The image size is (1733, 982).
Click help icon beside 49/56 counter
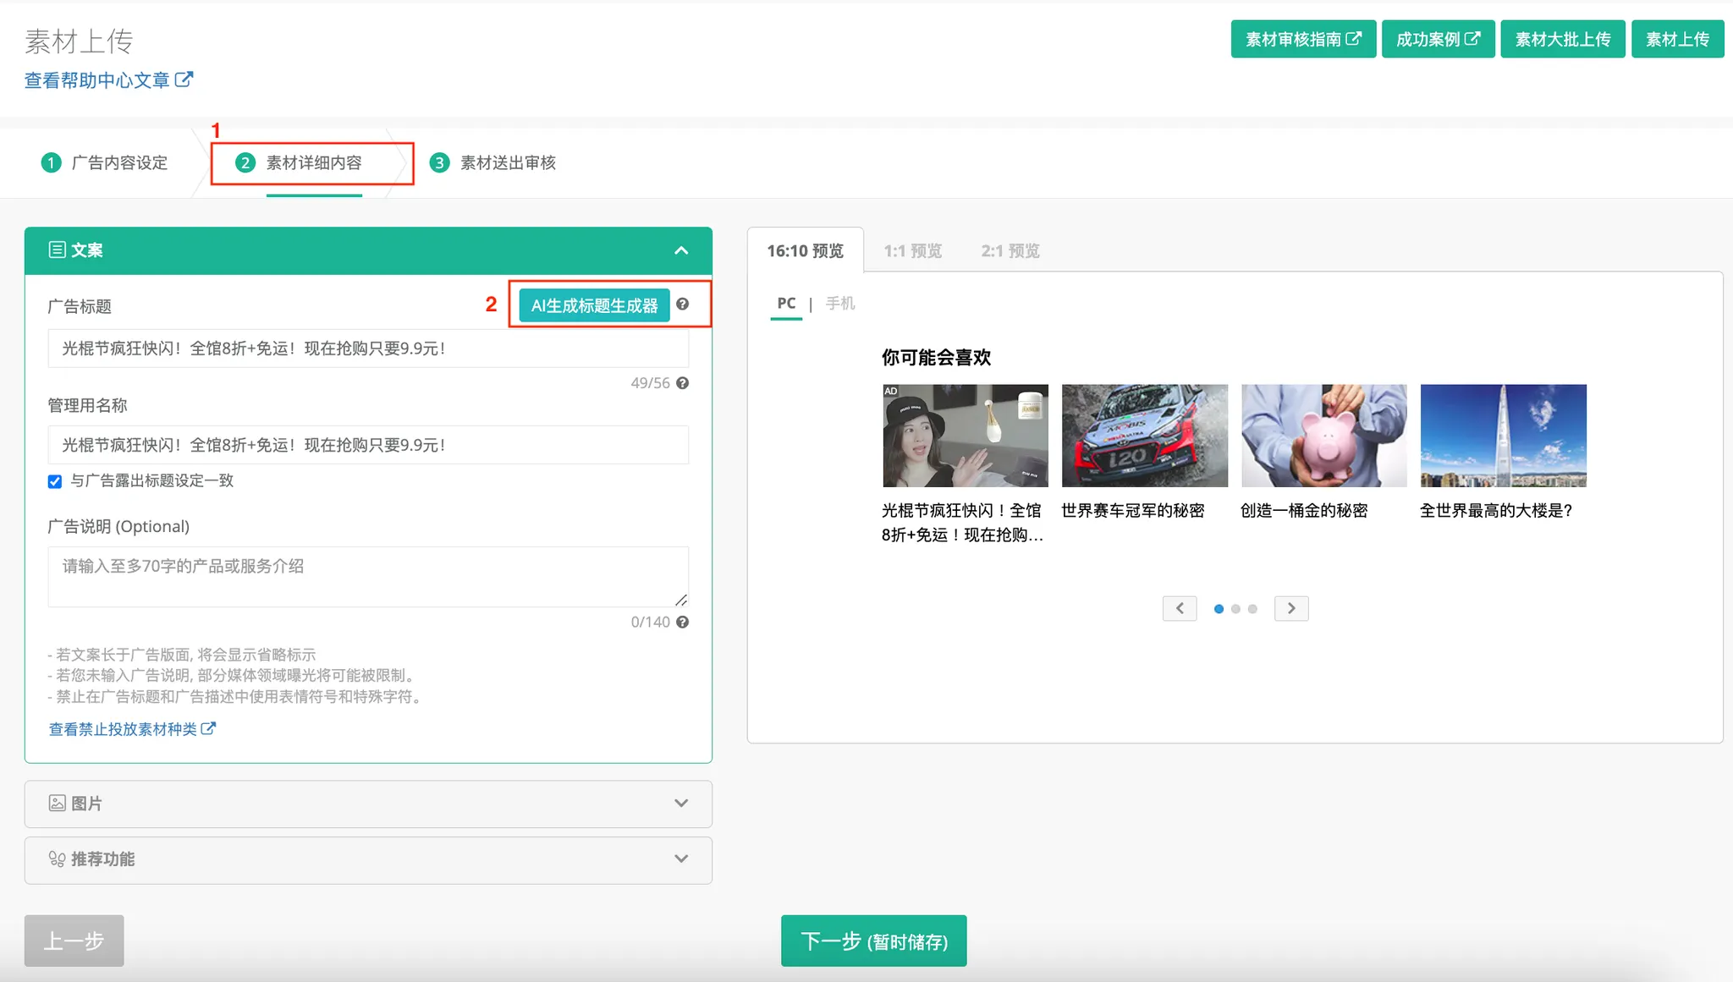tap(682, 383)
